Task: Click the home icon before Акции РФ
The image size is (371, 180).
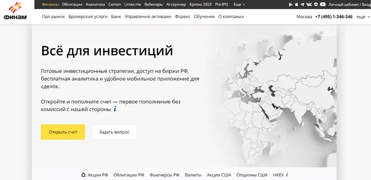Action: click(x=83, y=175)
